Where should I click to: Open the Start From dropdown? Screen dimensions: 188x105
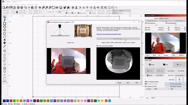(180, 76)
